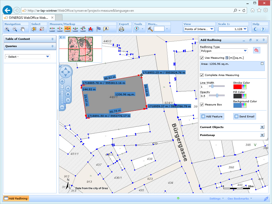Select the Pan tool
Viewport: 272px width, 204px height.
point(22,29)
